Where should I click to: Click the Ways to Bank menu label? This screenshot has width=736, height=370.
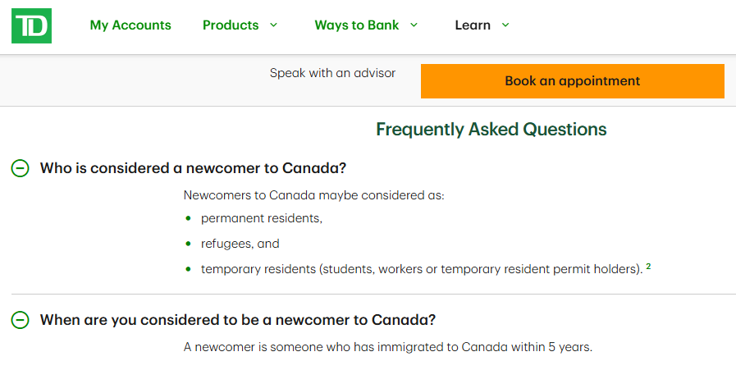pos(356,25)
